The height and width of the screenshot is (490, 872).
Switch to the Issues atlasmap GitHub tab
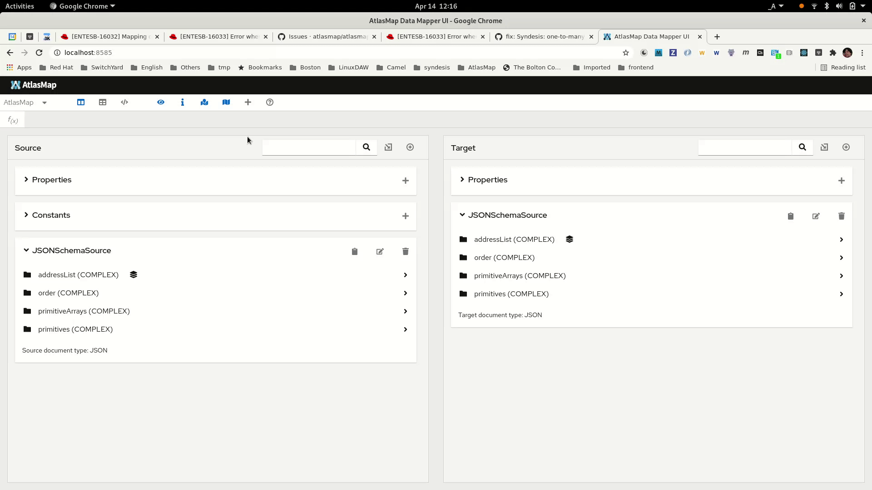point(327,37)
